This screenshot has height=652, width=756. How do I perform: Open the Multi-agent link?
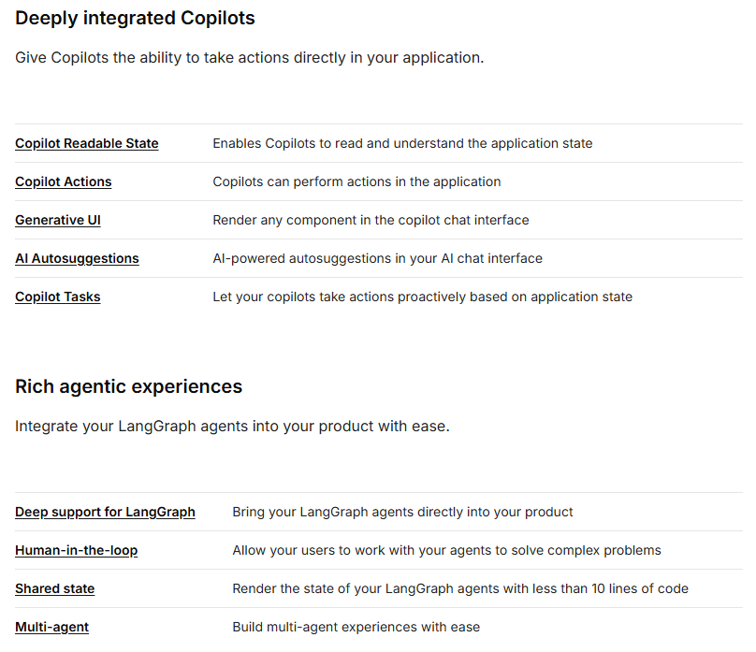(51, 627)
